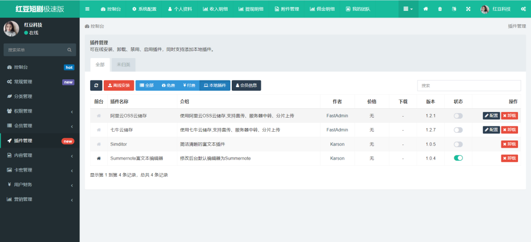This screenshot has height=242, width=531.
Task: Click the chart icon beside 营销管理
Action: [9, 200]
